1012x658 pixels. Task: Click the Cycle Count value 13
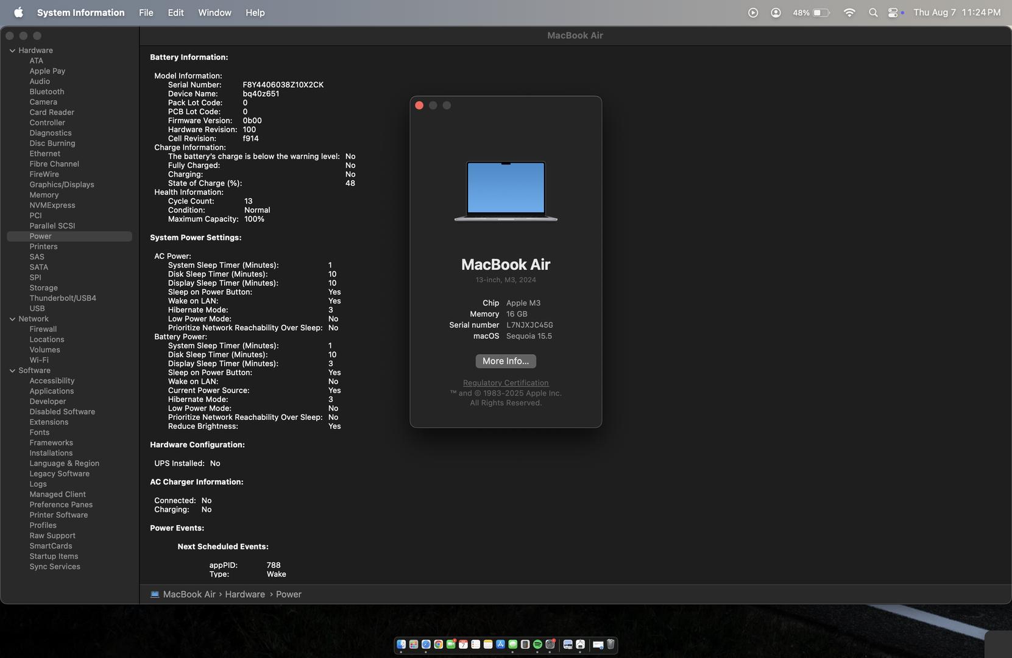[248, 201]
